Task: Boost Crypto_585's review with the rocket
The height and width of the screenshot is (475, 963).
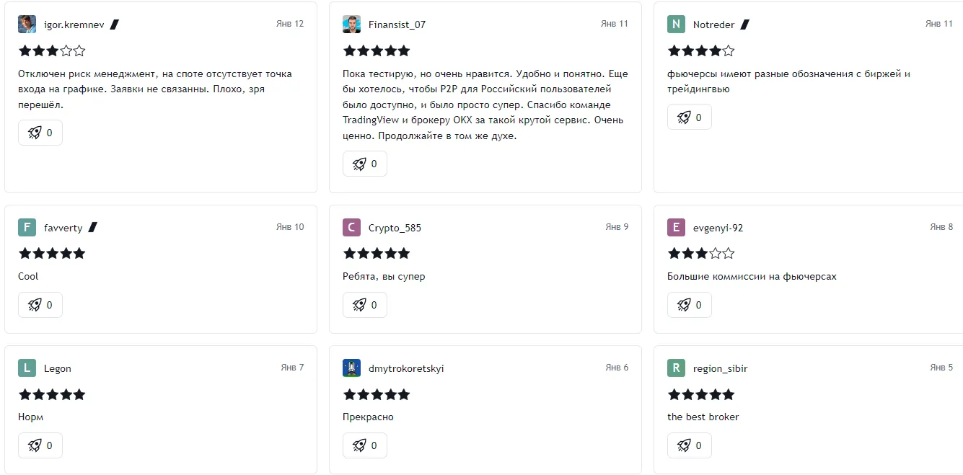Action: [365, 305]
